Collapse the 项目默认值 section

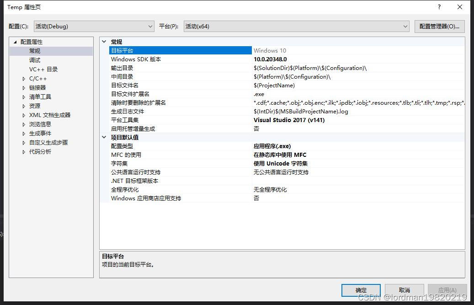point(104,137)
